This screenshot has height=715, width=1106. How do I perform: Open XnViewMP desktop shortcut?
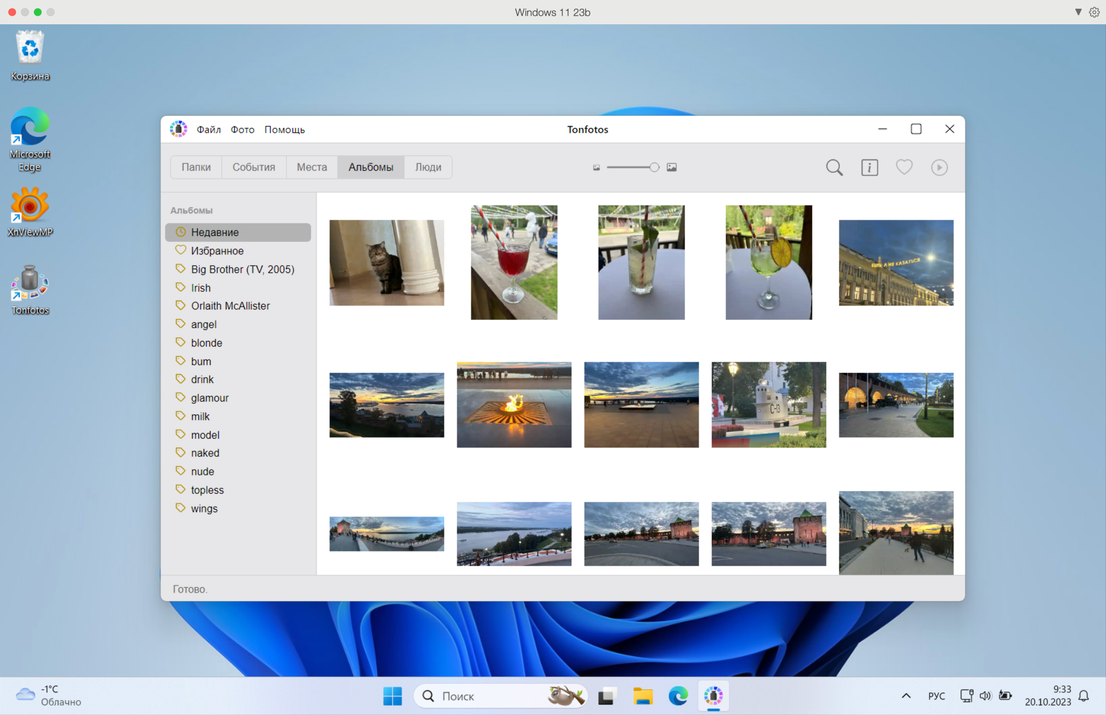click(30, 212)
